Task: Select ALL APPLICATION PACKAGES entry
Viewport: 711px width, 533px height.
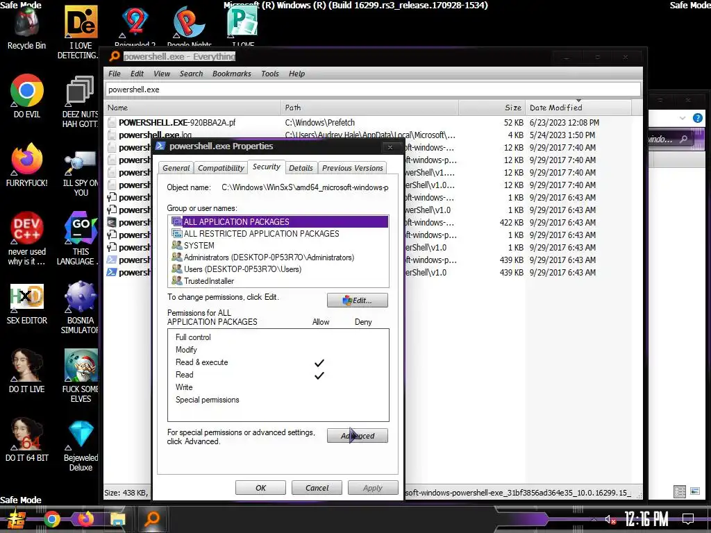Action: pos(278,221)
